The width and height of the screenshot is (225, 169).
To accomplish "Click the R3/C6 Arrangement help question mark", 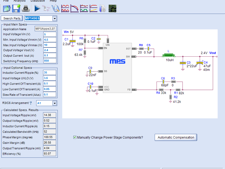I will (30, 103).
